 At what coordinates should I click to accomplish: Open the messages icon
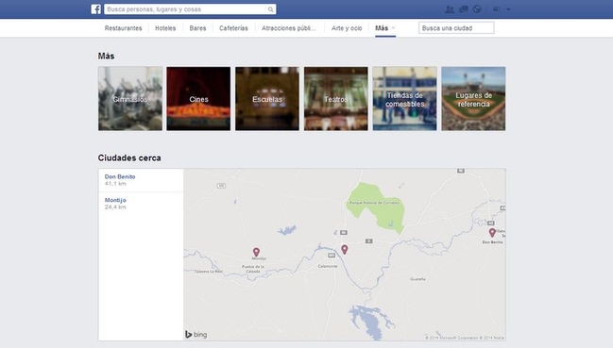[463, 9]
